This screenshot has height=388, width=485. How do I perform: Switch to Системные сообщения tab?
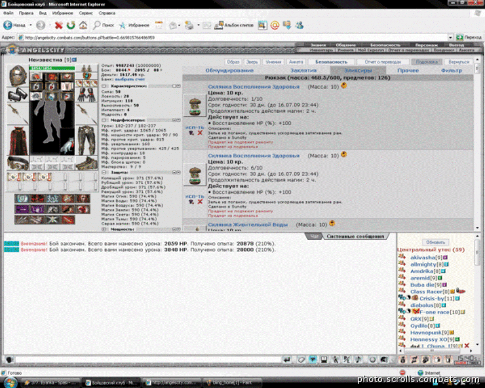(x=355, y=236)
